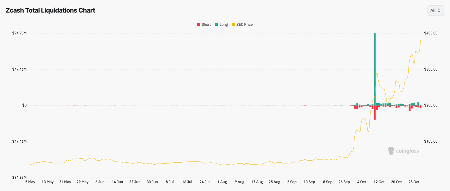Click the teal Long legend color square
The height and width of the screenshot is (191, 450).
[216, 24]
